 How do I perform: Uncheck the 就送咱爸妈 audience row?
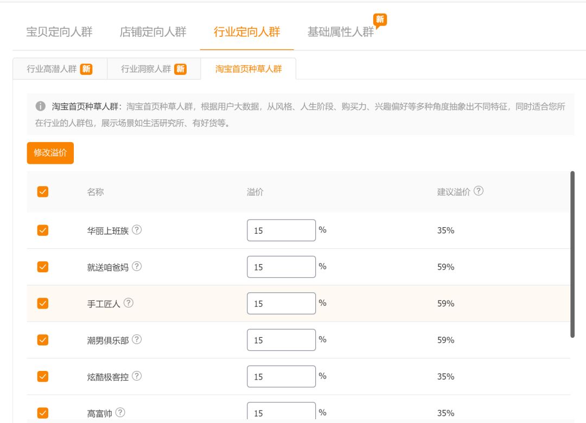pos(43,266)
